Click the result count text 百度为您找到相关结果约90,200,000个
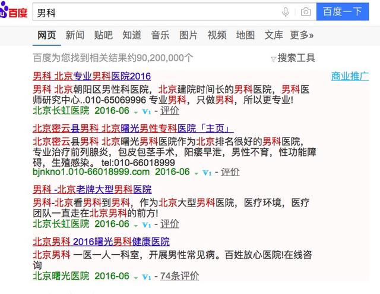380x294 pixels. tap(113, 58)
